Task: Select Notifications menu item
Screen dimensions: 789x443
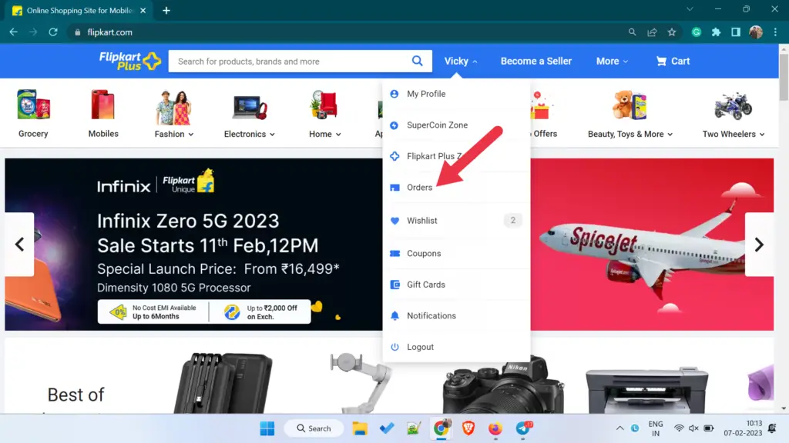Action: 456,316
